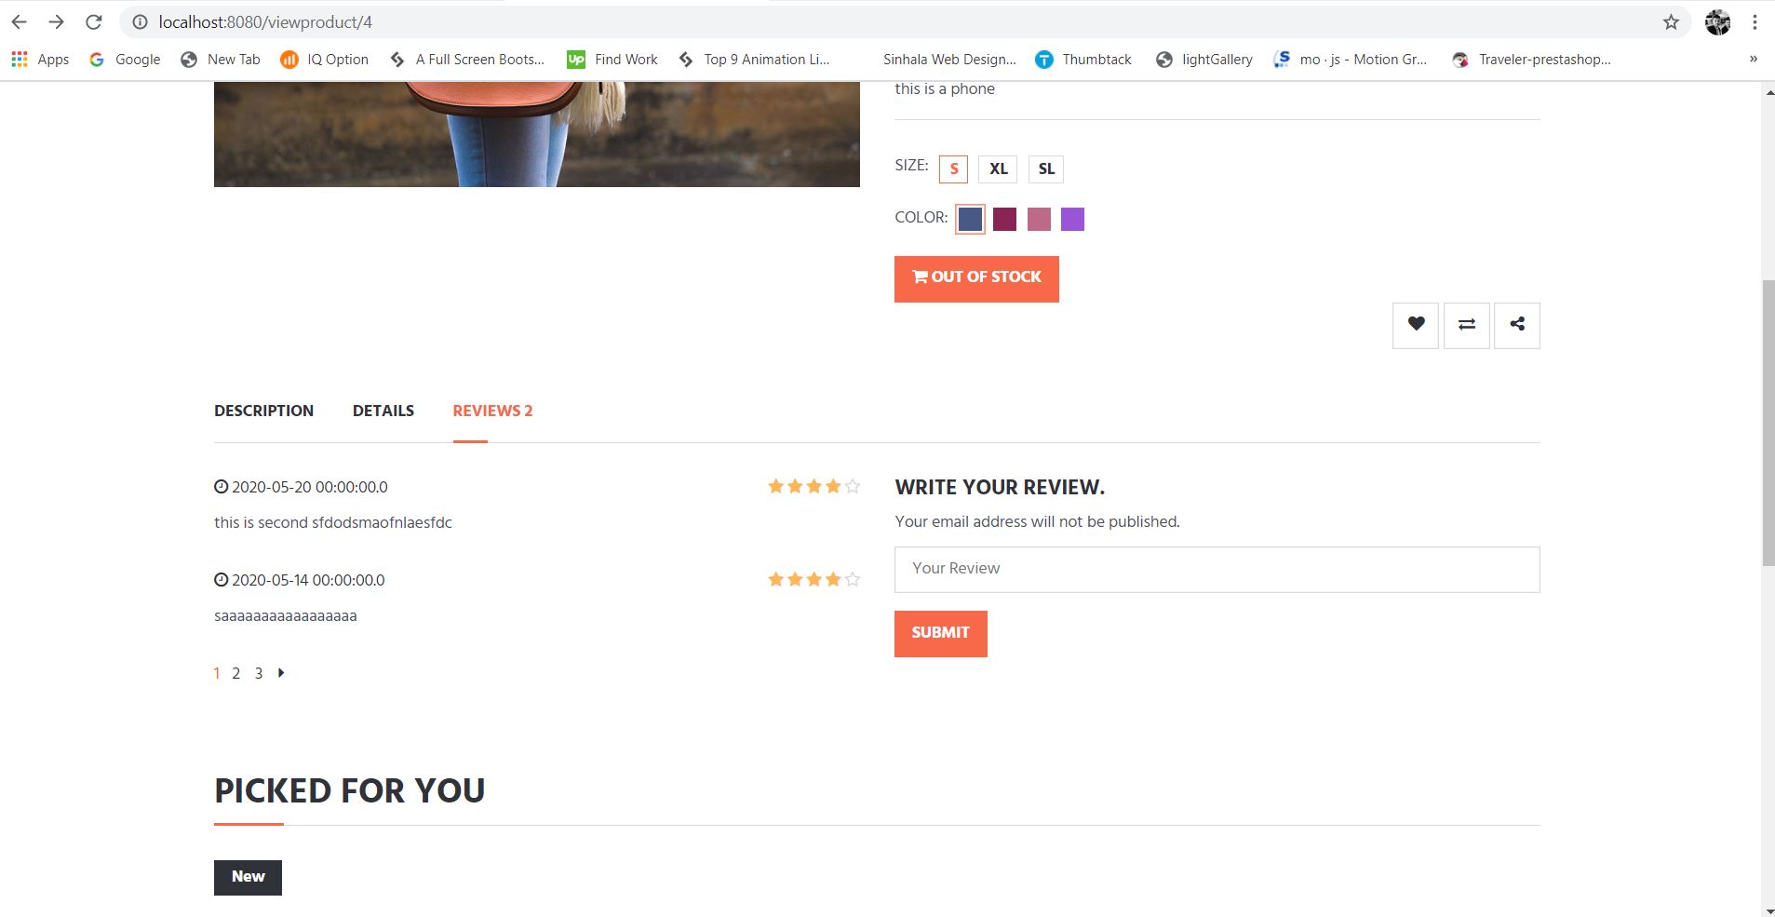Click the 2020-05-14 00:00:00.0 review date
The image size is (1775, 917).
click(299, 581)
